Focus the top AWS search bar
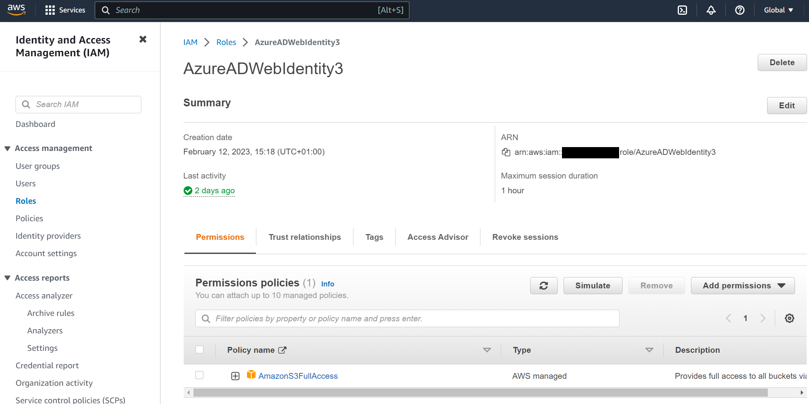The width and height of the screenshot is (809, 404). [252, 10]
